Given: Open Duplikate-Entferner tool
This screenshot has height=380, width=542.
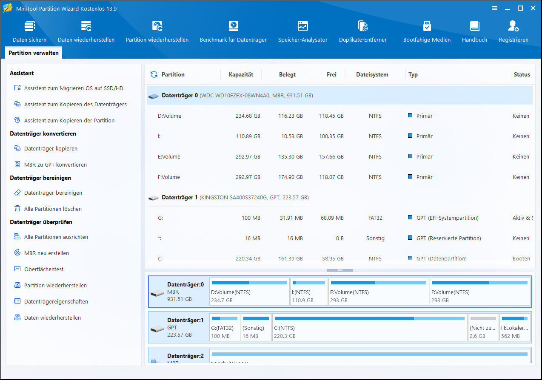Looking at the screenshot, I should pos(362,31).
